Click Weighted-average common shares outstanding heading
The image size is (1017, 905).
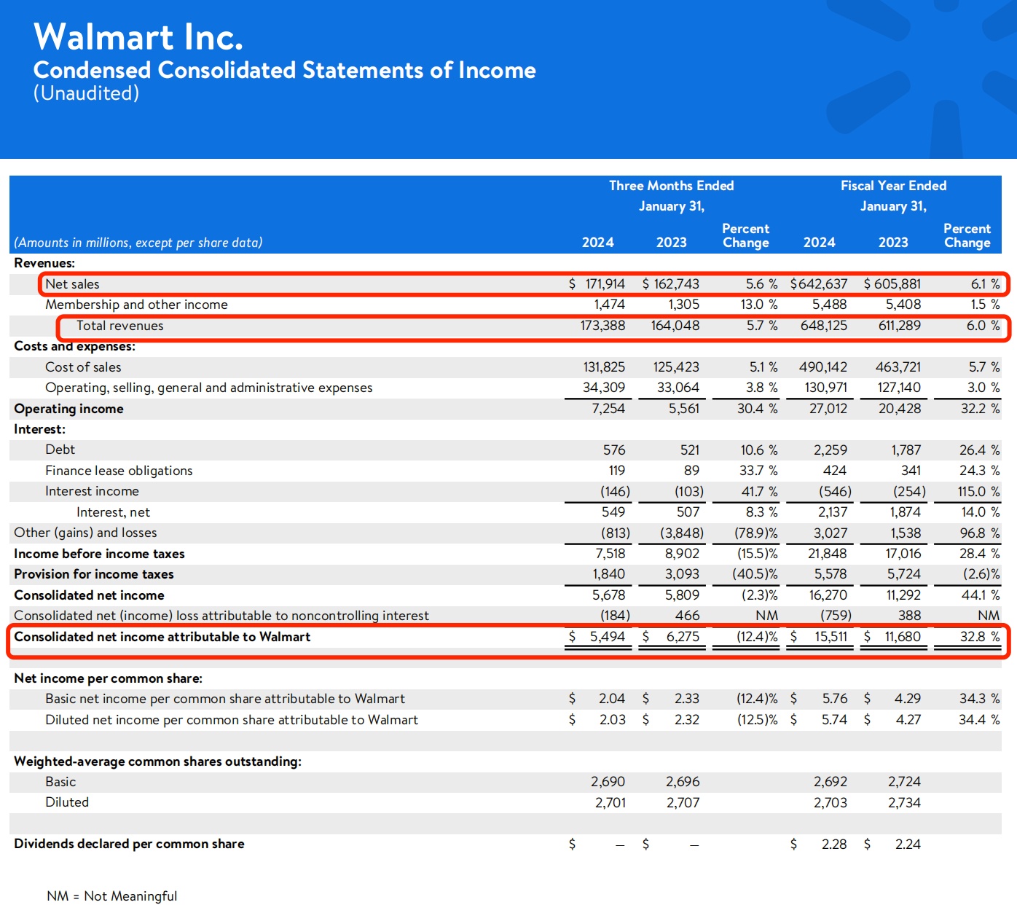coord(157,761)
